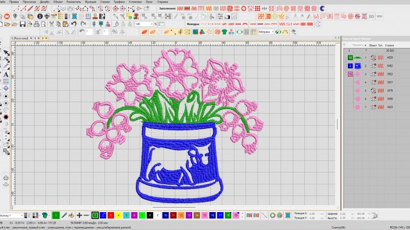The image size is (410, 230).
Task: Select pink color swatch 15 in palette
Action: (204, 215)
